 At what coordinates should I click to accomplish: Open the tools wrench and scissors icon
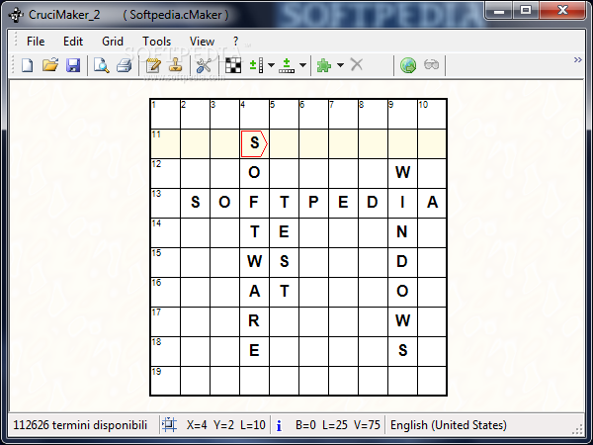(204, 65)
